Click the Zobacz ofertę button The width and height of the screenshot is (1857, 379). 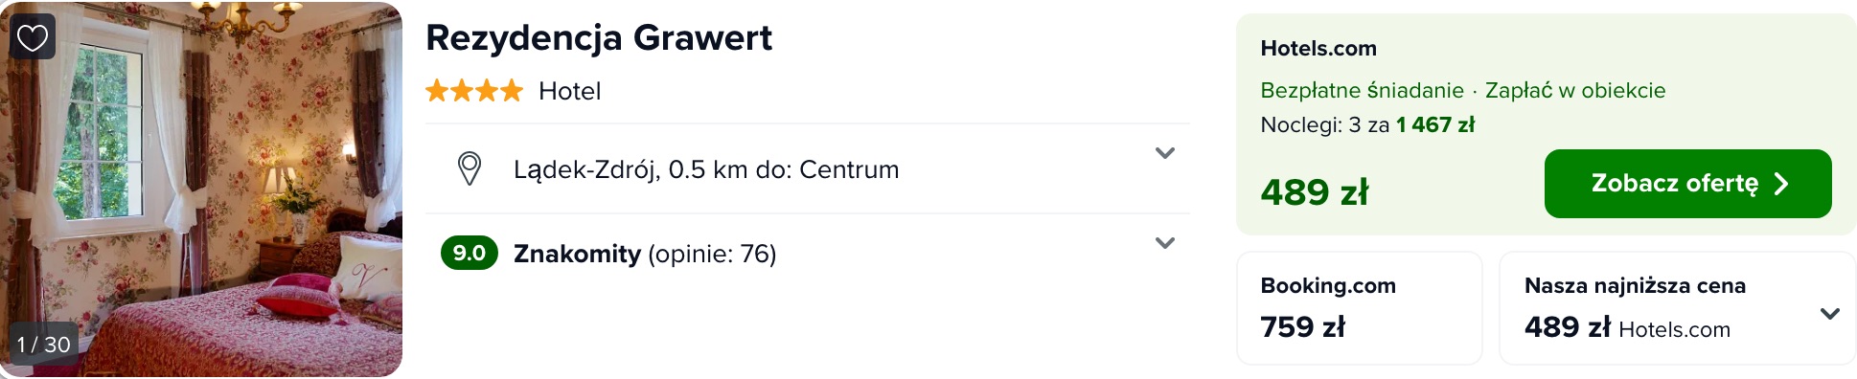pyautogui.click(x=1687, y=184)
